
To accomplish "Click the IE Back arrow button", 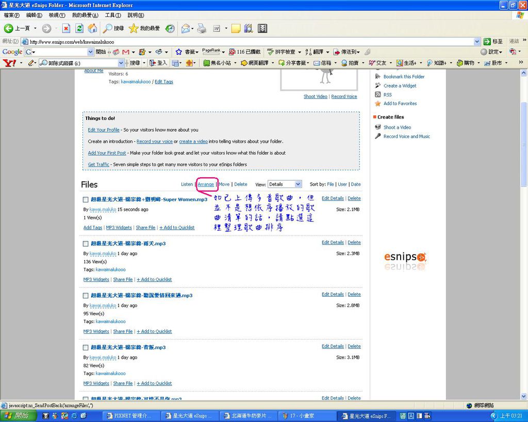I will click(9, 28).
